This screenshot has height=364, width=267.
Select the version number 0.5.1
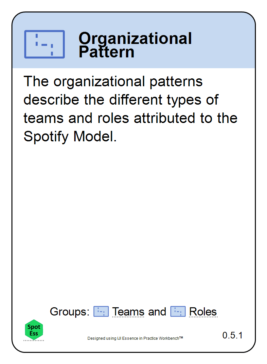(x=232, y=335)
